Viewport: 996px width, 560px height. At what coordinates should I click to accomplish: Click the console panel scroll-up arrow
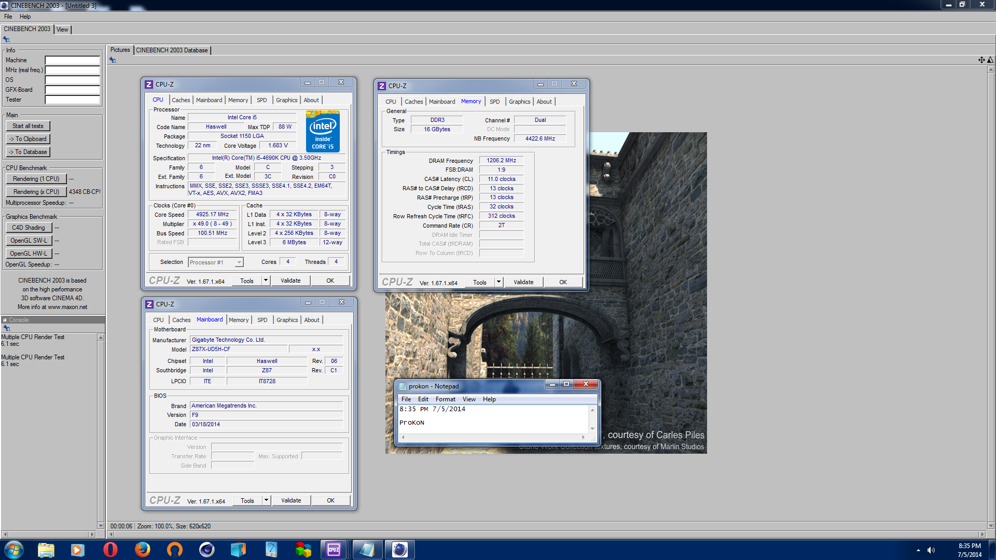pos(101,338)
